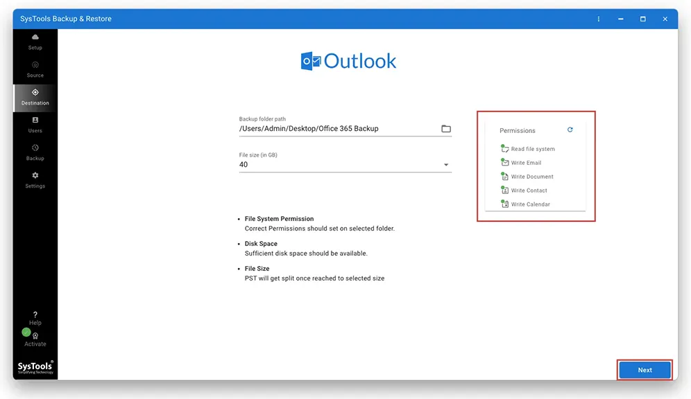Image resolution: width=691 pixels, height=399 pixels.
Task: Click the Write Email label
Action: click(526, 163)
